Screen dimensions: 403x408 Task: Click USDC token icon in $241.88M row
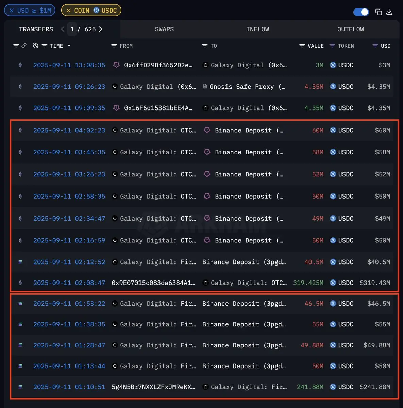coord(333,387)
